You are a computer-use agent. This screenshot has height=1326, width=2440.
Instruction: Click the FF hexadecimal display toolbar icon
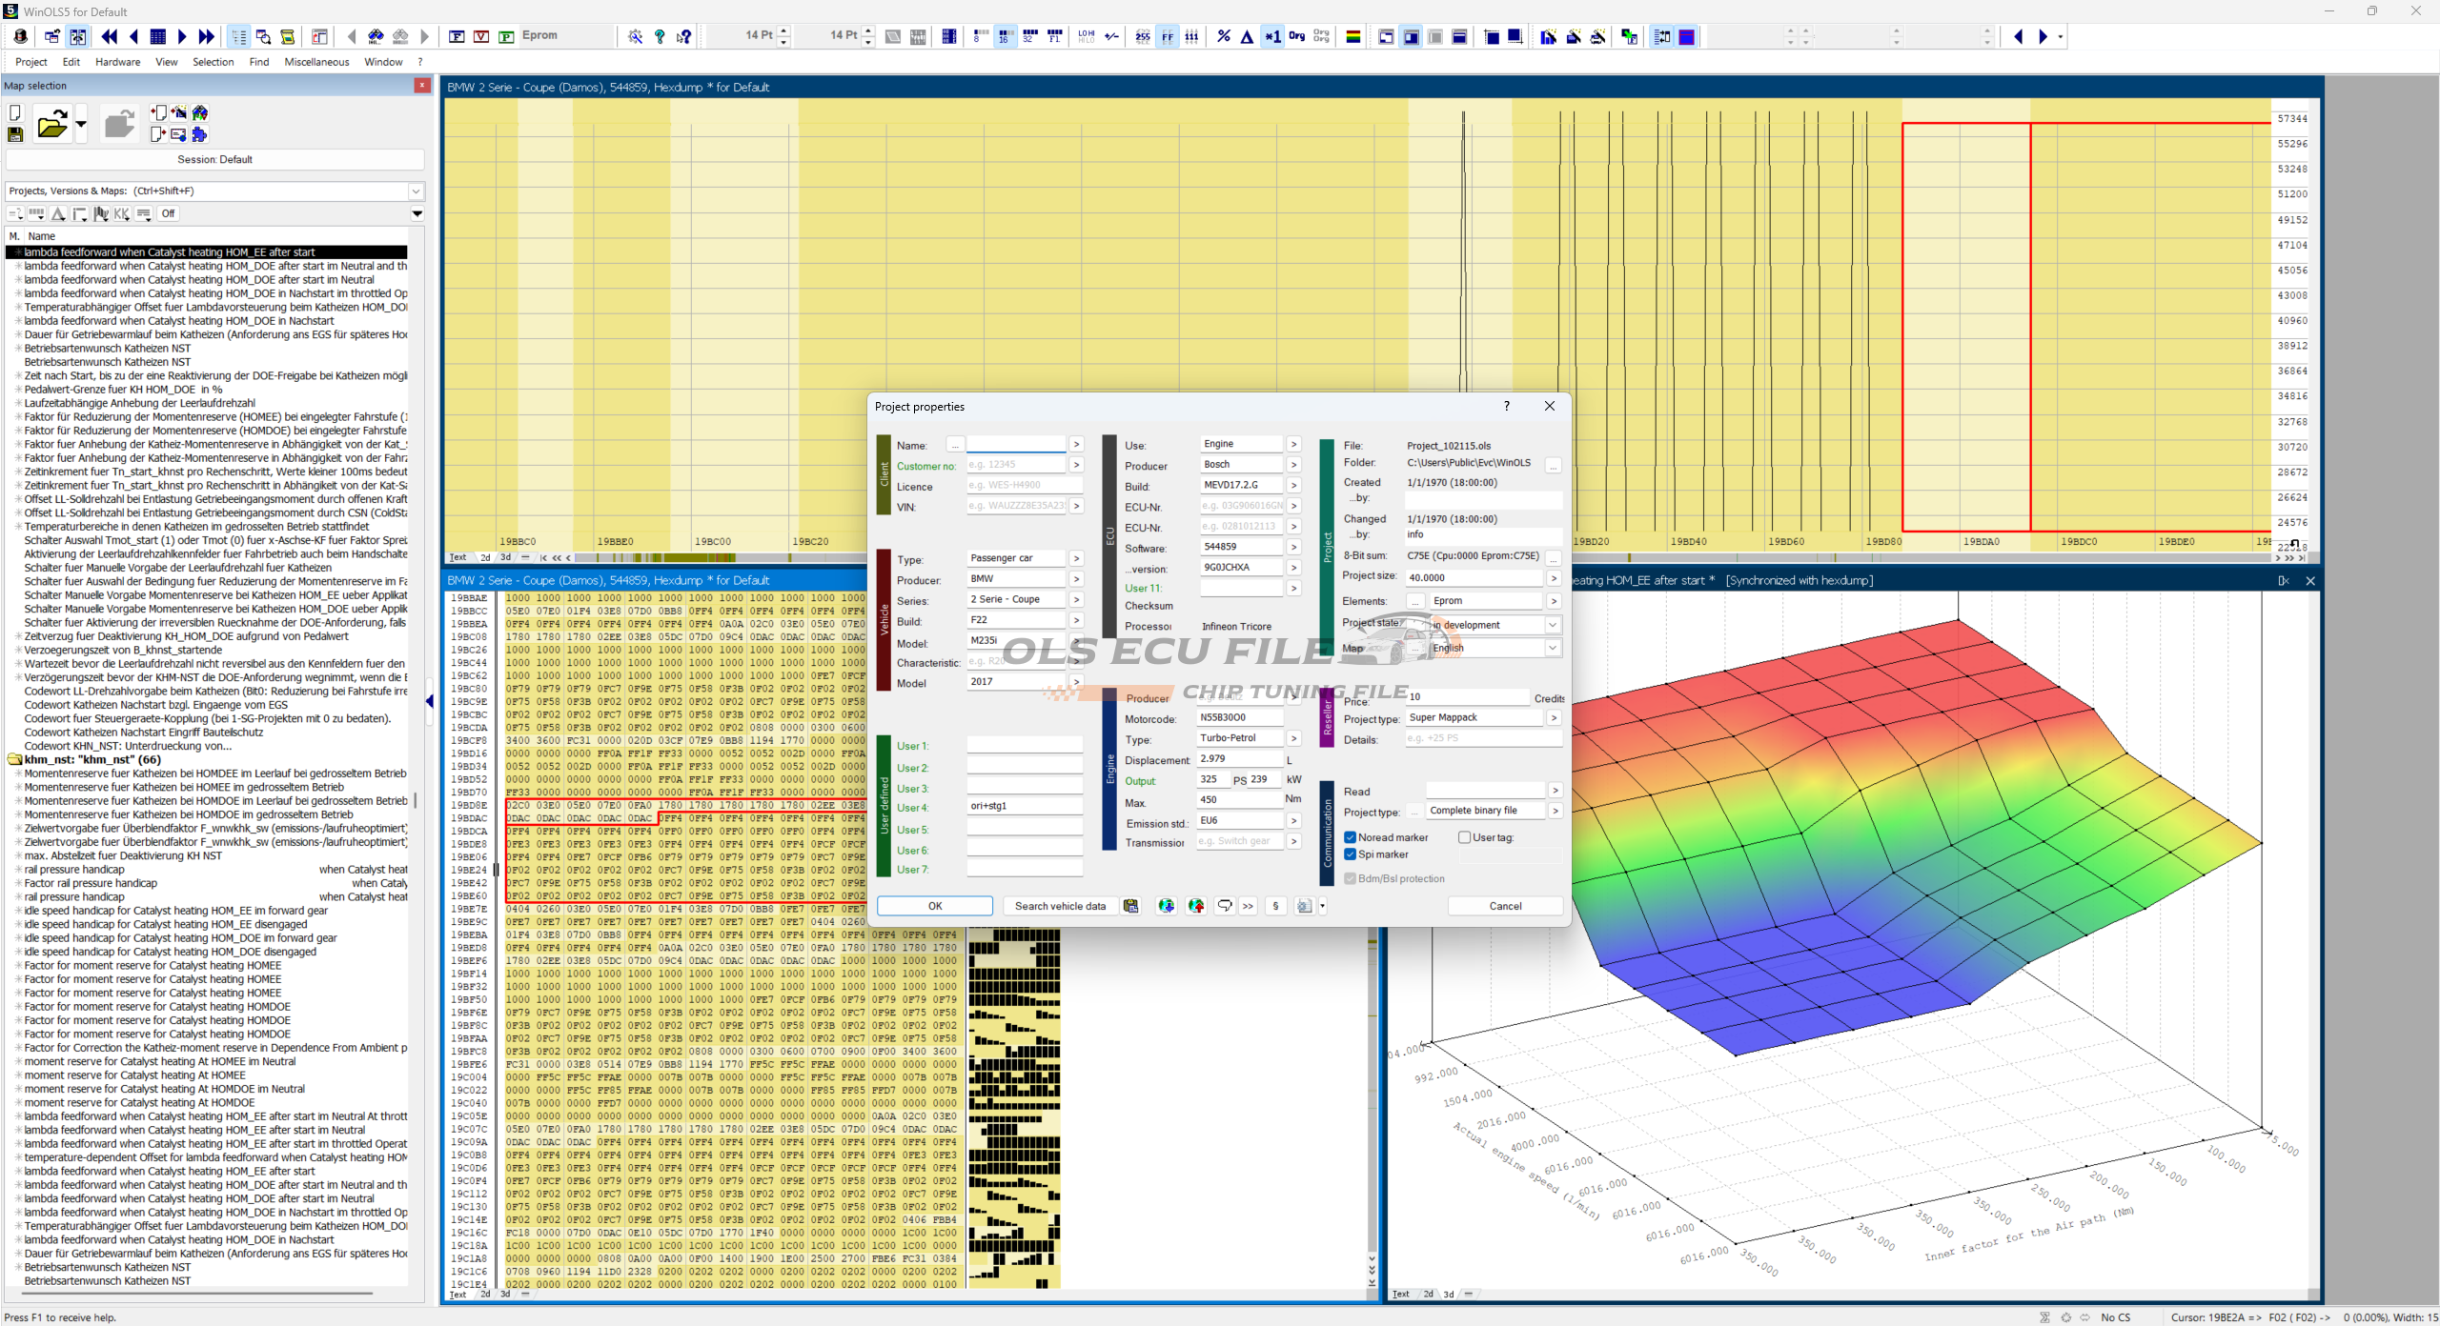point(1167,36)
